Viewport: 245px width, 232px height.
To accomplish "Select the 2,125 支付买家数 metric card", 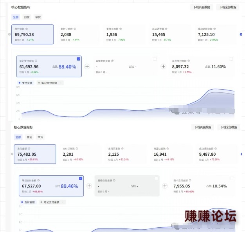I will pyautogui.click(x=126, y=154).
